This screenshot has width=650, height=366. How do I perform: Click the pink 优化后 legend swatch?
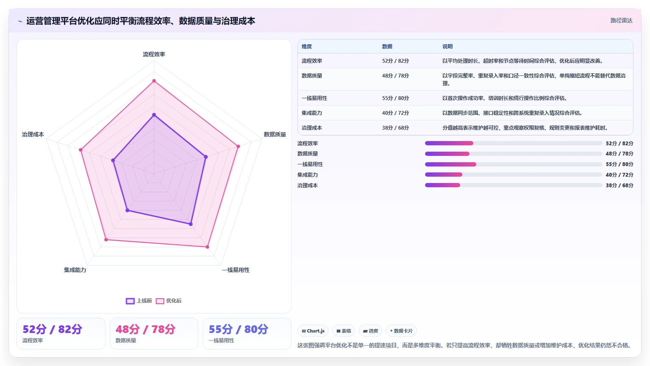click(x=160, y=301)
